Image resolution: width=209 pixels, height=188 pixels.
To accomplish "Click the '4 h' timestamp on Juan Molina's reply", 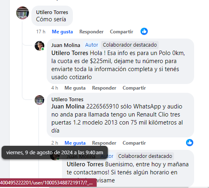I will tap(54, 88).
